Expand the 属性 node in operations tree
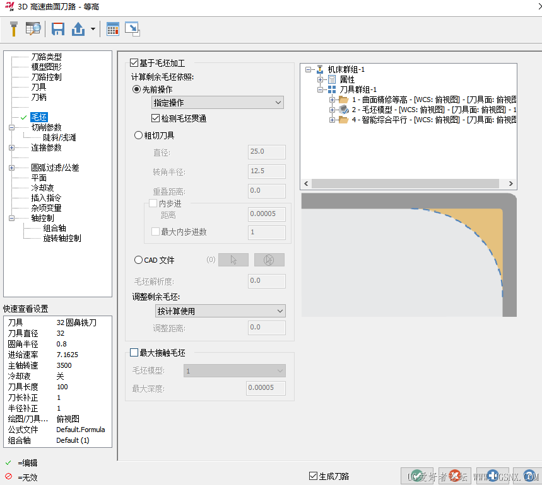The width and height of the screenshot is (542, 485). point(320,80)
